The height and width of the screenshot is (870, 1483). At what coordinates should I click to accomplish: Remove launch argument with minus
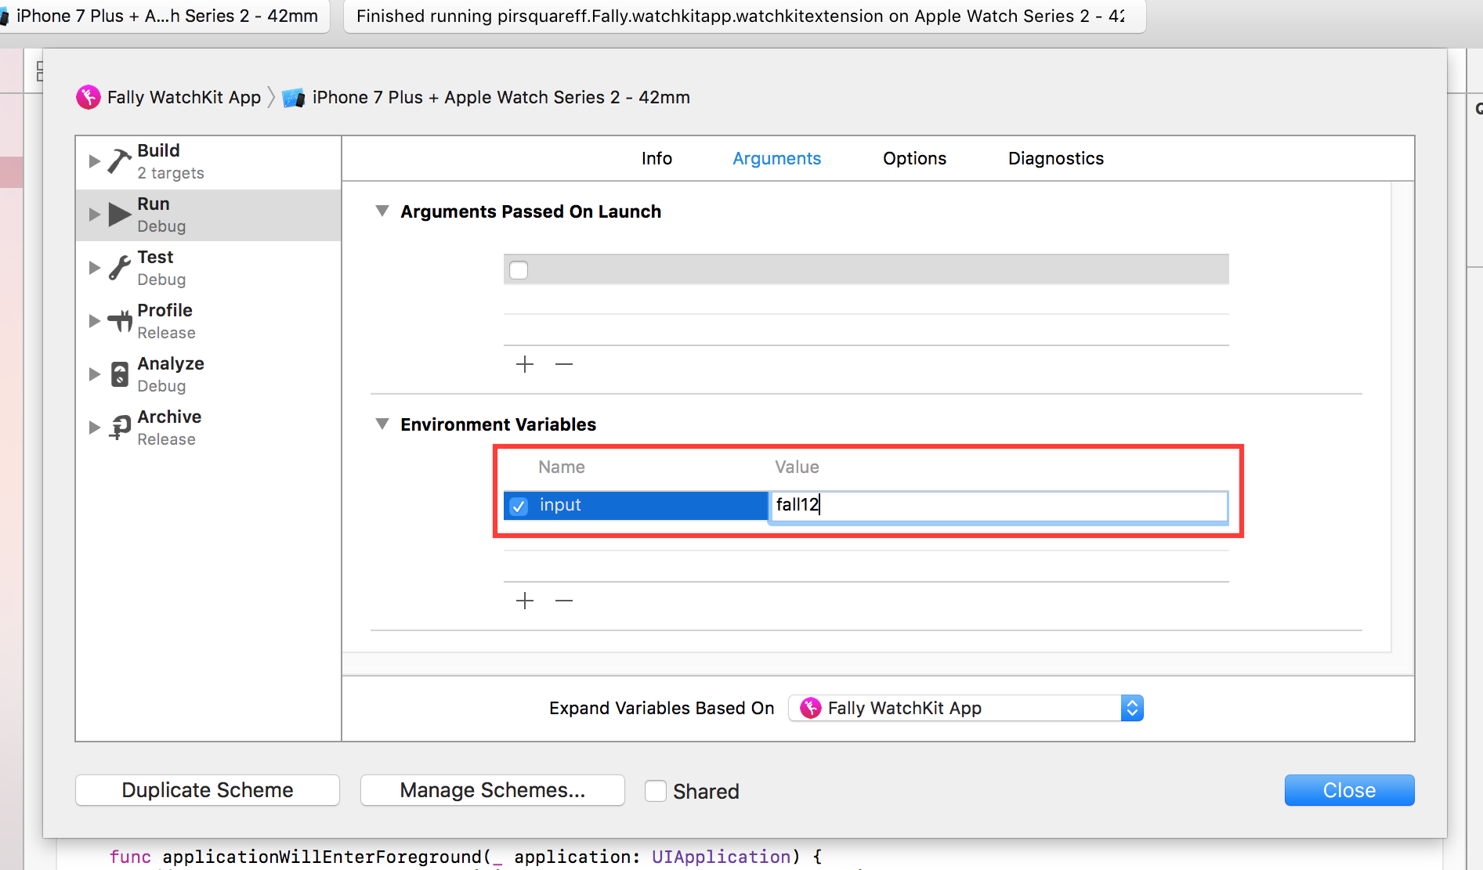(564, 364)
